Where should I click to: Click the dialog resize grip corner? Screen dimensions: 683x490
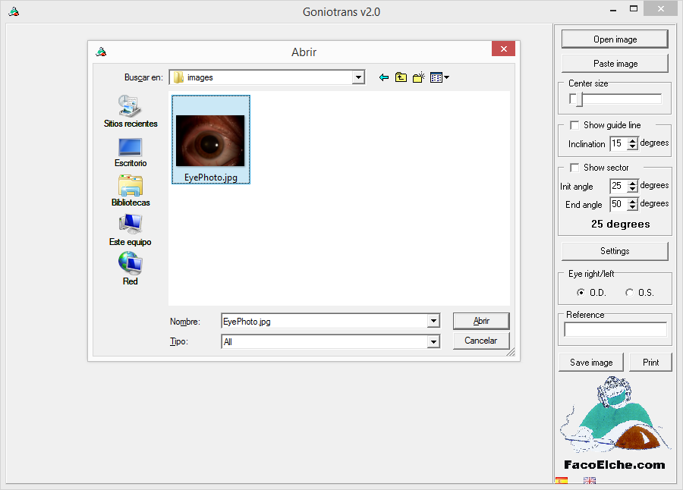511,352
